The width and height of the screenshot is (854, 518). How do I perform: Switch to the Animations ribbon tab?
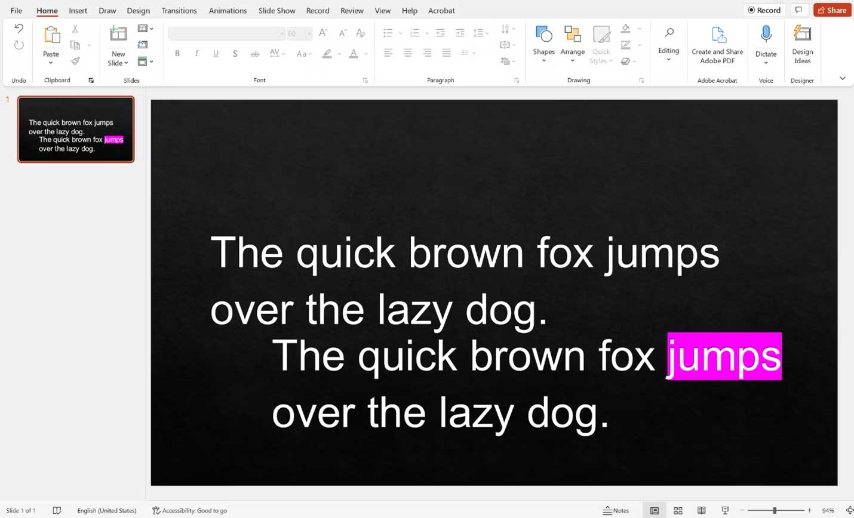[x=228, y=10]
